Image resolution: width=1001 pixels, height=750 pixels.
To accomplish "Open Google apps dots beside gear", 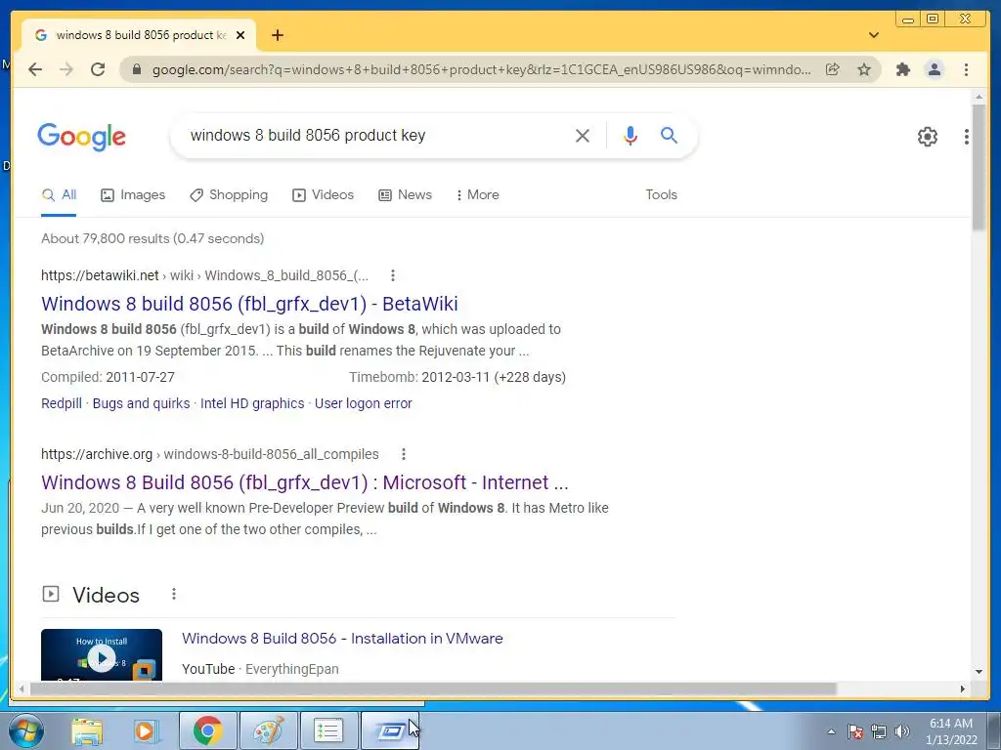I will point(967,136).
